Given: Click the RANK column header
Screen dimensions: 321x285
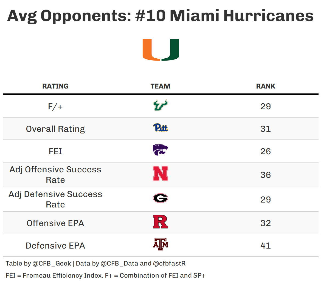Looking at the screenshot, I should click(266, 86).
